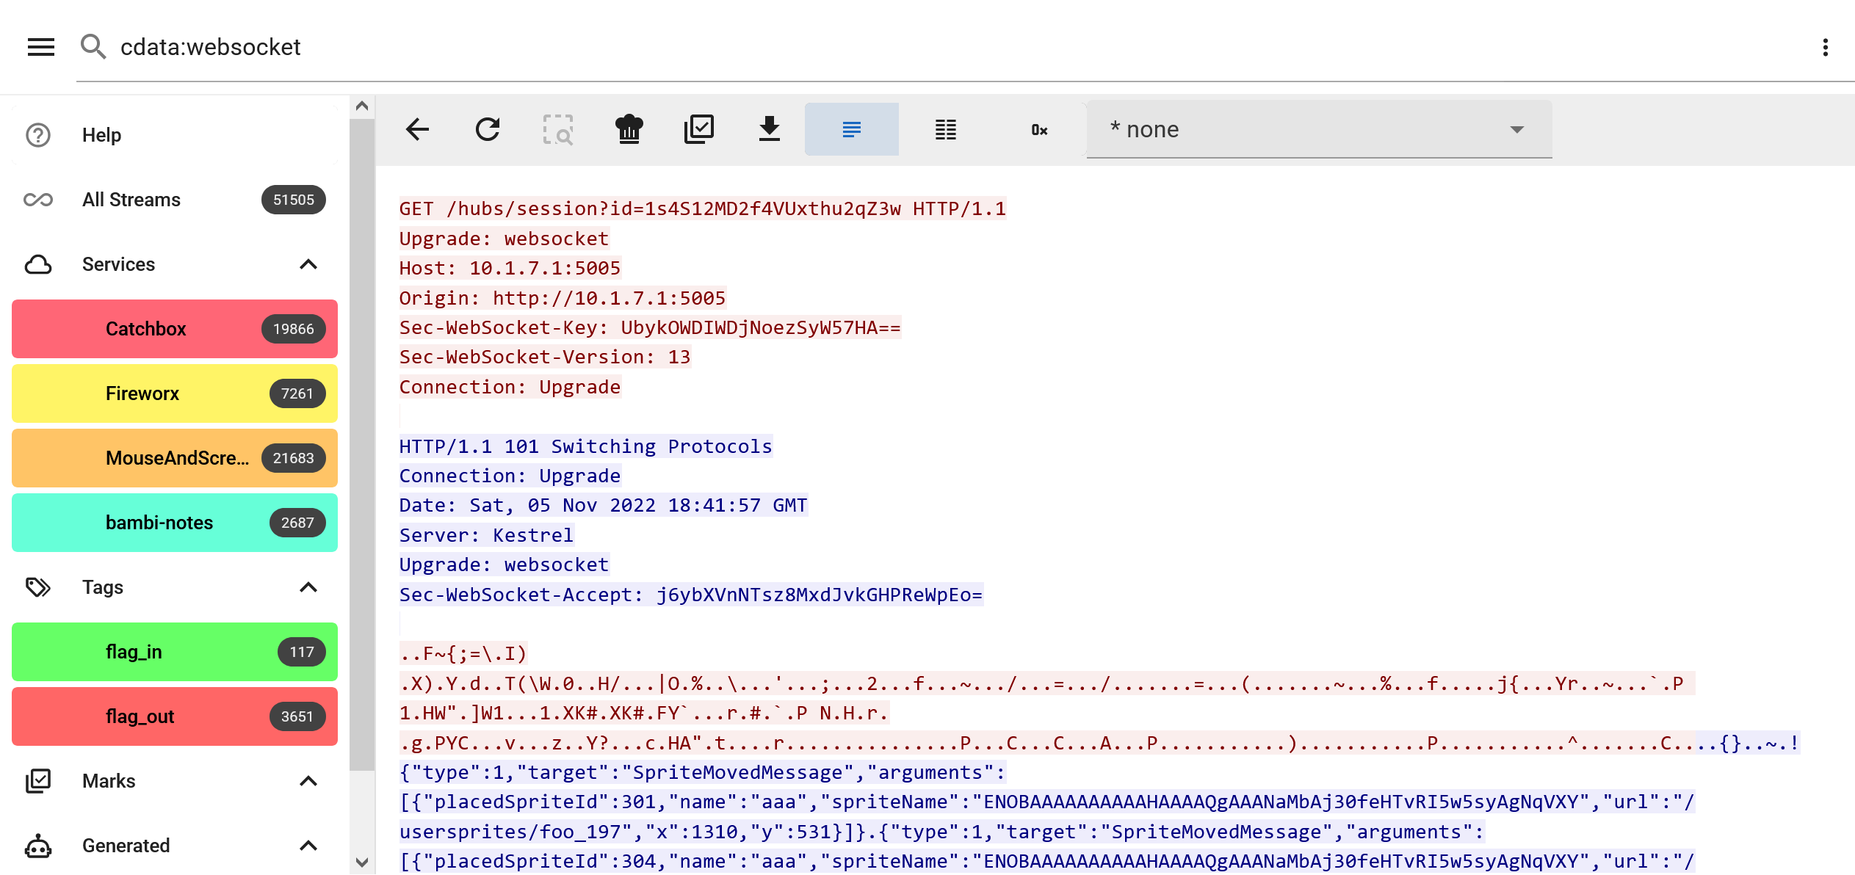
Task: Download the stream data
Action: [x=769, y=129]
